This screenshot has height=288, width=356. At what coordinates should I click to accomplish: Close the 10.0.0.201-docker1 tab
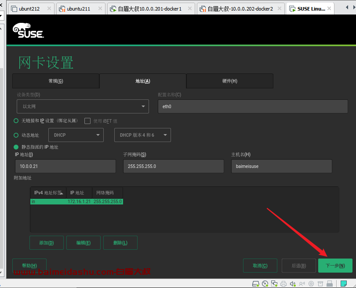click(x=190, y=9)
